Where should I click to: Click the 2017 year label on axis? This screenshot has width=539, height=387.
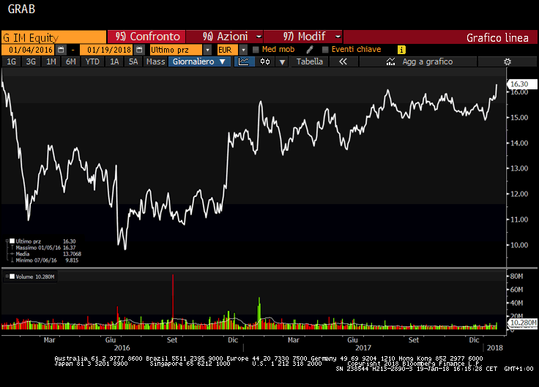[363, 347]
